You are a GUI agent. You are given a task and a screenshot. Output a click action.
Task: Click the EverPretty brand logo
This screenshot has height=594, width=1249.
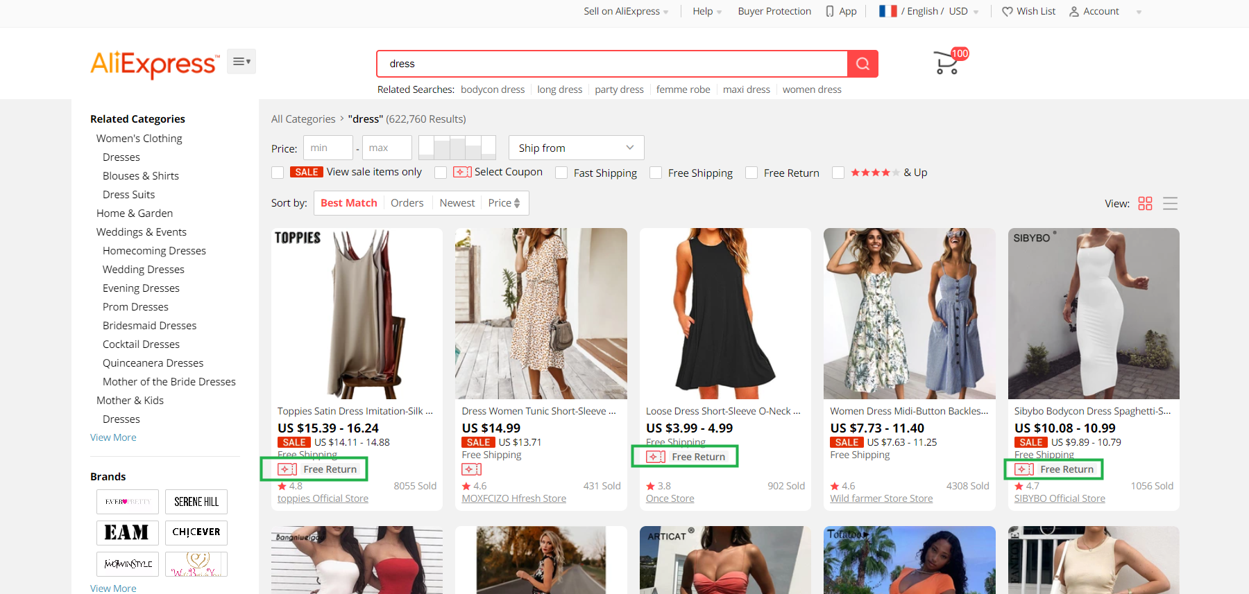coord(128,502)
